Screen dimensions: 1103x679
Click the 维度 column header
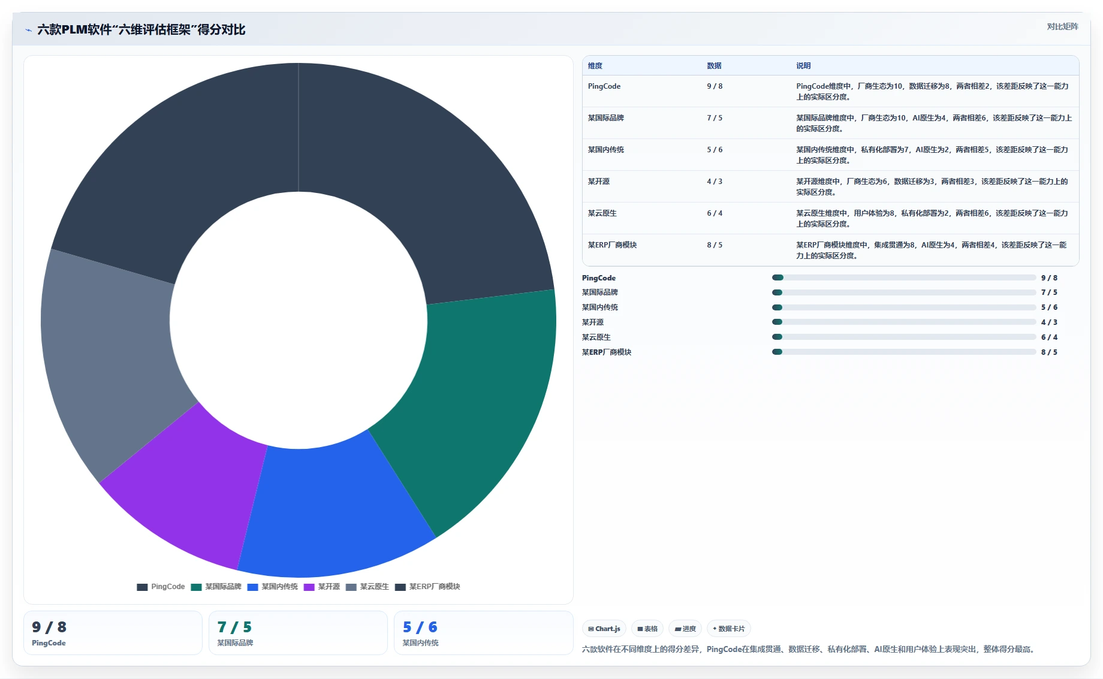point(595,66)
